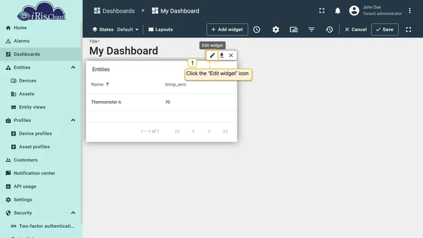The width and height of the screenshot is (423, 238).
Task: Open the three-dot user menu
Action: point(409,11)
